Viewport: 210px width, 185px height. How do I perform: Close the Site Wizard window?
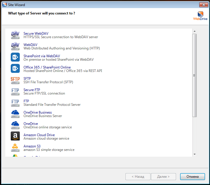(204, 5)
